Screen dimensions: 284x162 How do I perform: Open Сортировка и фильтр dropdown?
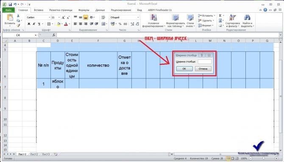(233, 21)
